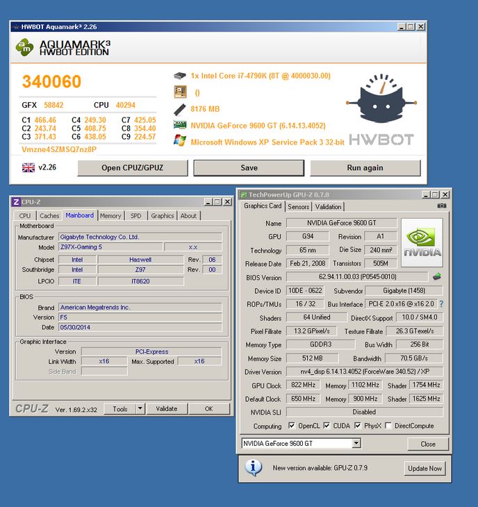Open the Validation tab in GPU-Z

click(x=328, y=206)
